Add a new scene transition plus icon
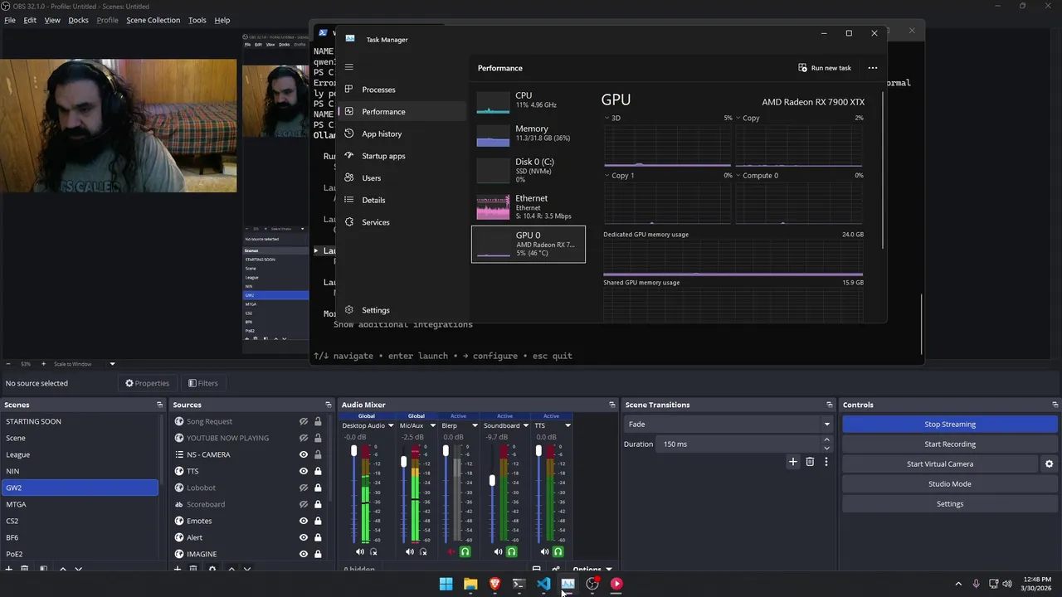The width and height of the screenshot is (1062, 597). click(x=793, y=462)
